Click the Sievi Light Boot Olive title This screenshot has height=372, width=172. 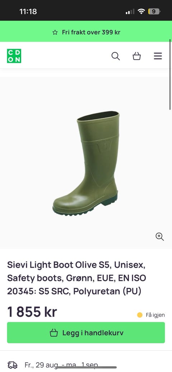click(x=76, y=278)
